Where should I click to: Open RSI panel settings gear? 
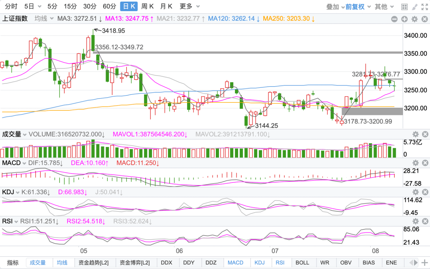[x=415, y=221]
